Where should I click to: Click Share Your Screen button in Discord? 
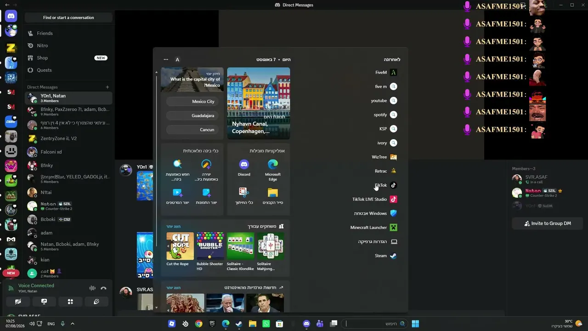click(x=44, y=302)
